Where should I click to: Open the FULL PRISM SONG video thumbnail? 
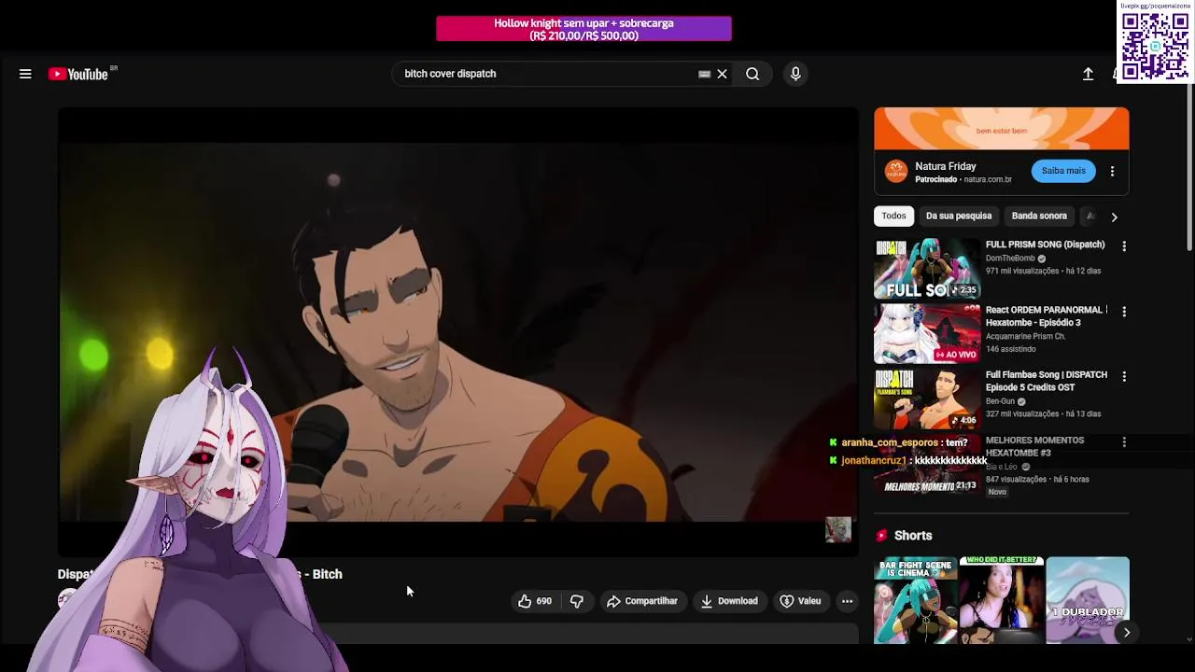coord(927,269)
